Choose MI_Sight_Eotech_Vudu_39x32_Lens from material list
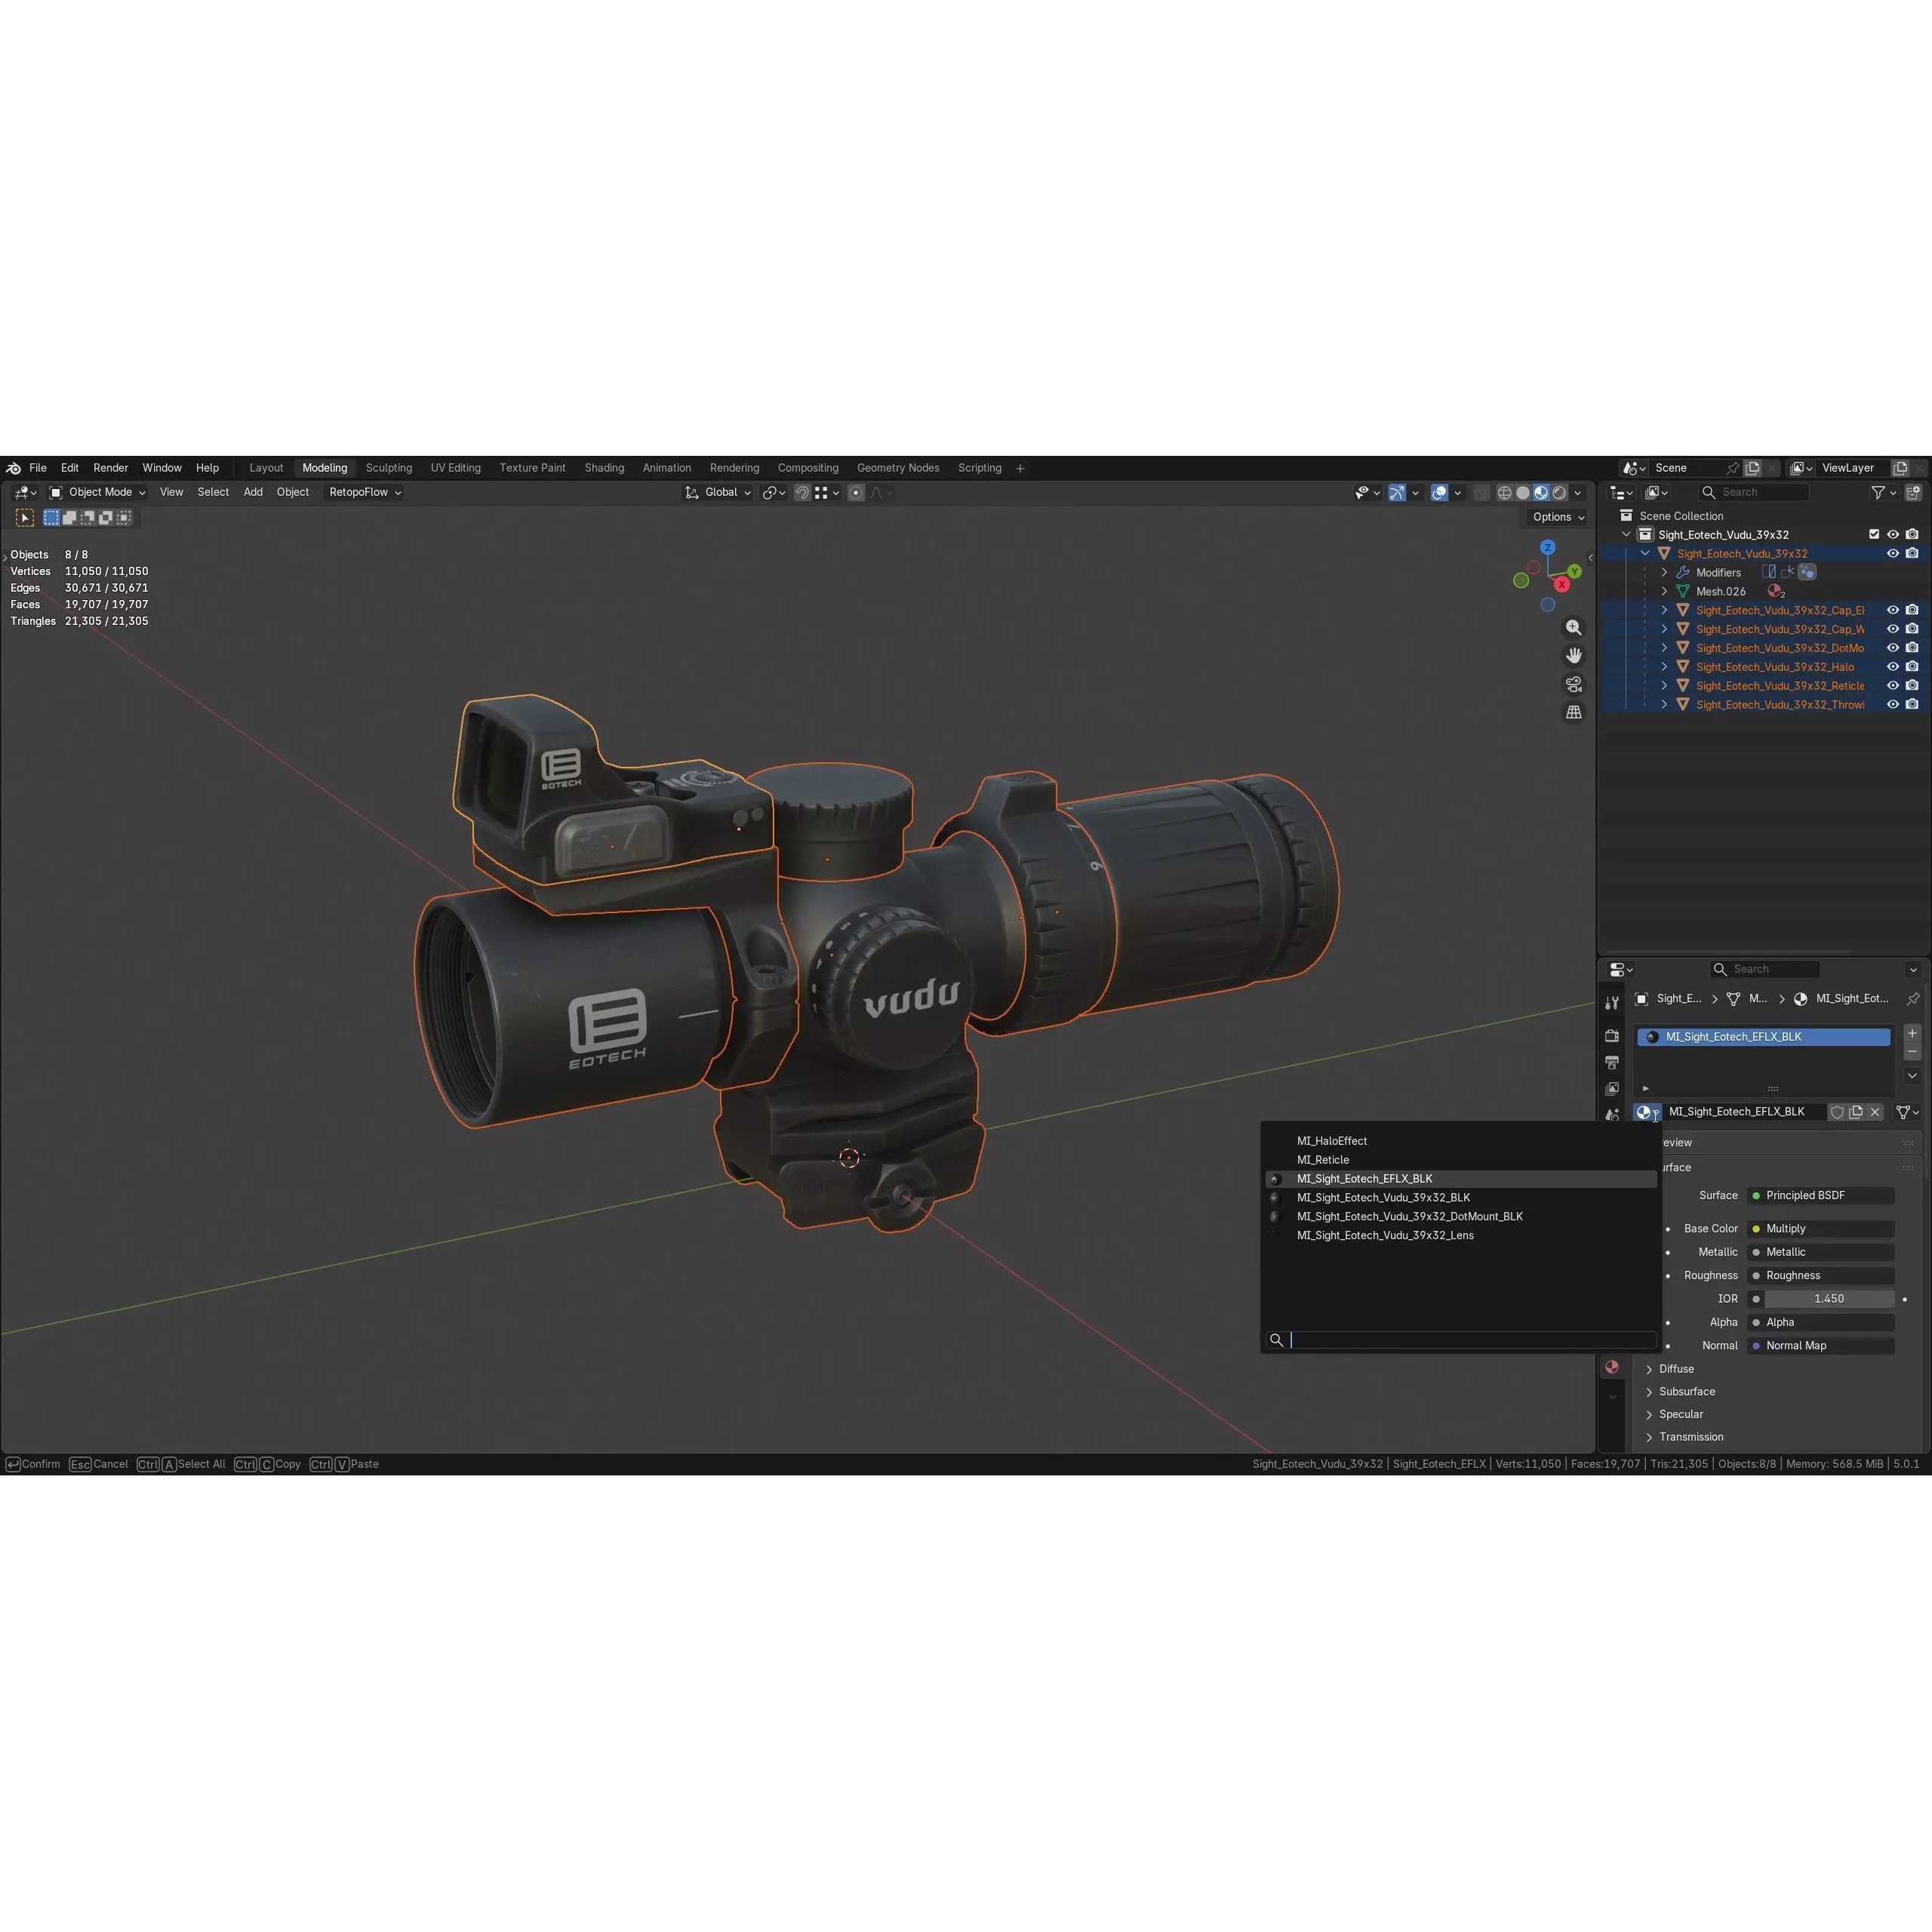 (x=1386, y=1235)
